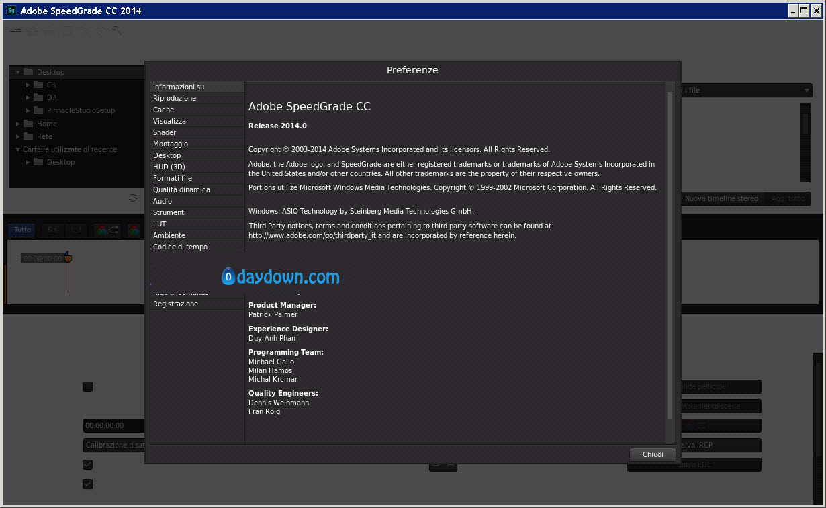Switch to the Strumenti preferences tab

(x=197, y=212)
